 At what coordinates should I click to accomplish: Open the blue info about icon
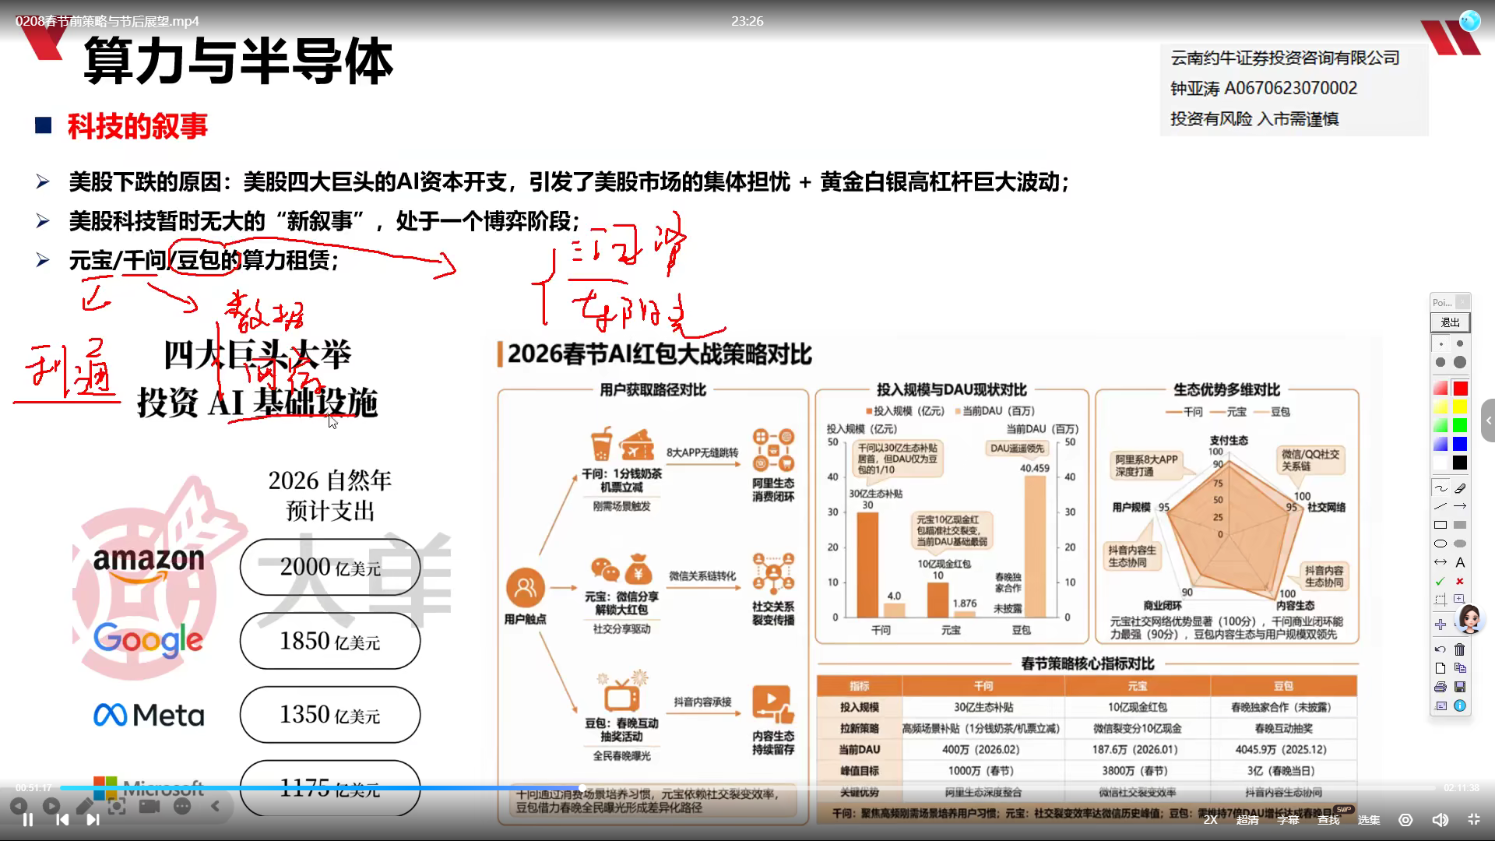[x=1460, y=706]
